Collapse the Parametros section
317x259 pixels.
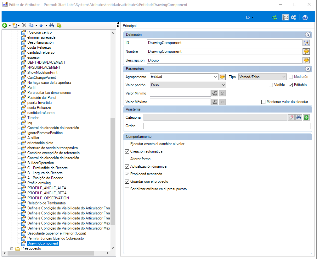click(308, 69)
